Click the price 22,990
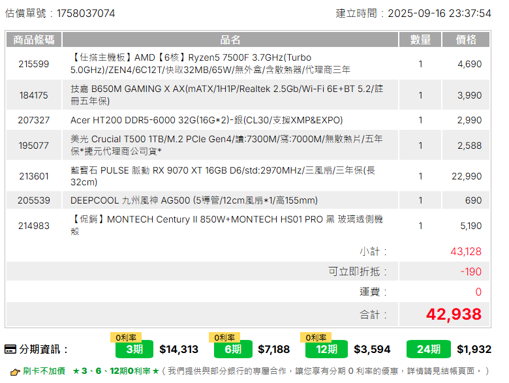509x383 pixels. click(x=467, y=176)
